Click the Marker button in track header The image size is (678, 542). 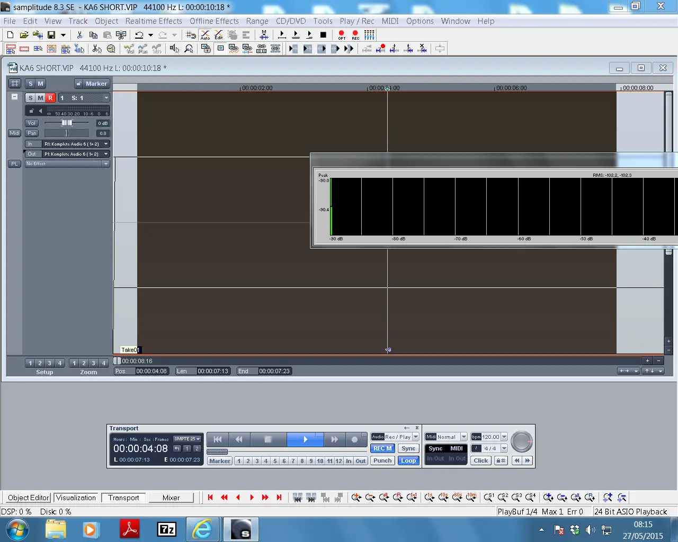tap(92, 84)
